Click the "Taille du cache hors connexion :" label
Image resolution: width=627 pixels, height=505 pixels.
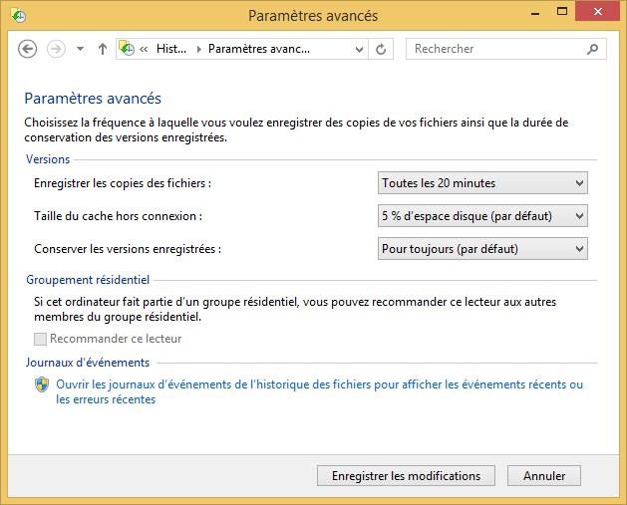[118, 216]
